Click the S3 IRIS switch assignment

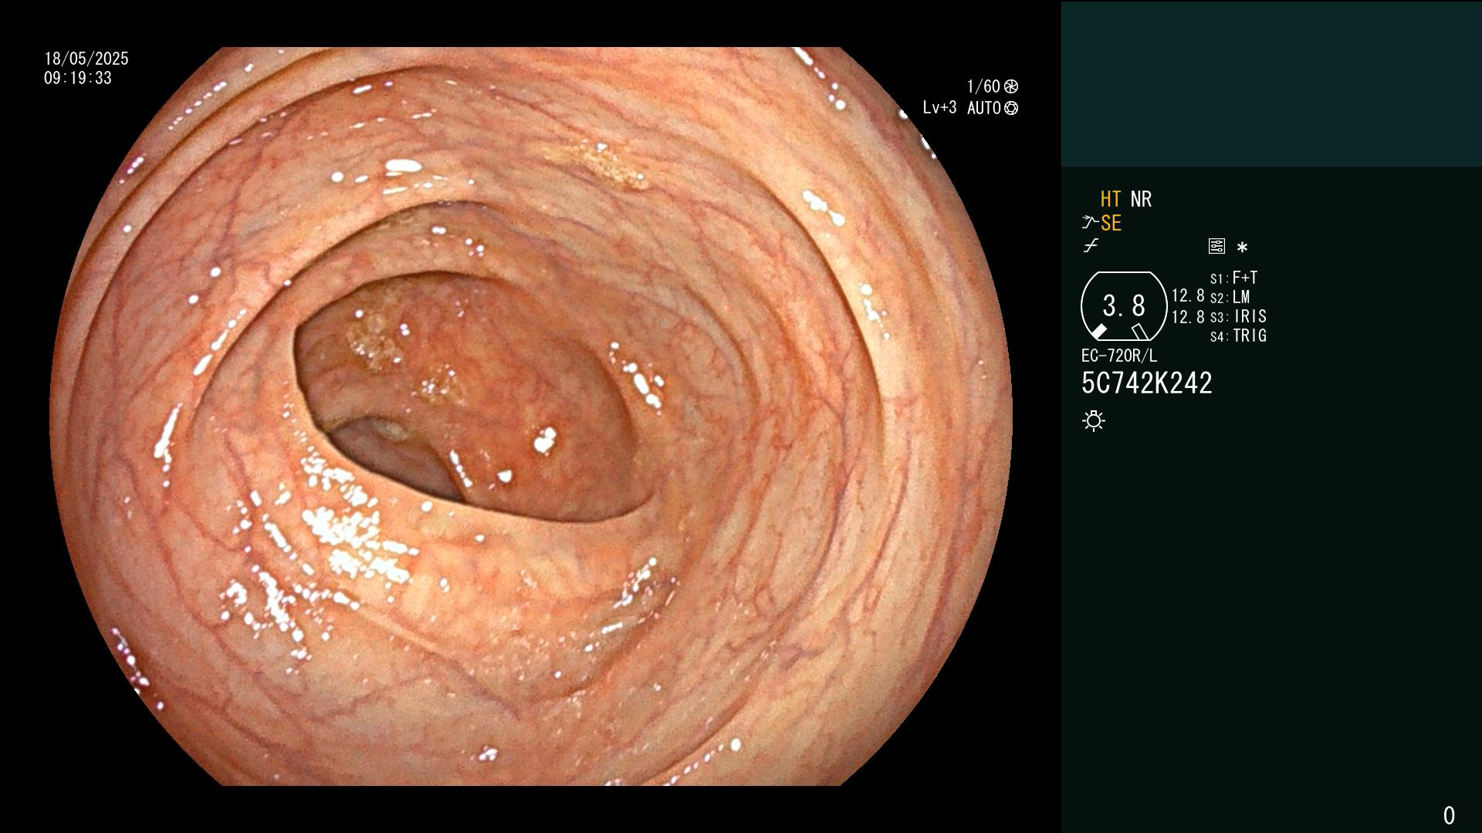(1238, 316)
